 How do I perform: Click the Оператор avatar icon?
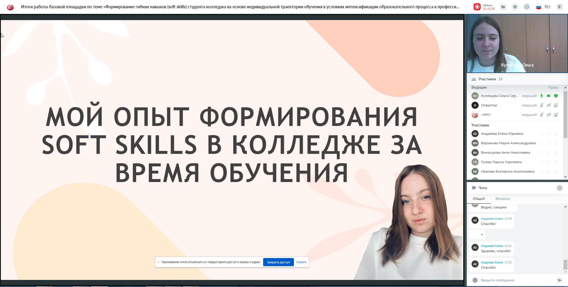[x=475, y=105]
